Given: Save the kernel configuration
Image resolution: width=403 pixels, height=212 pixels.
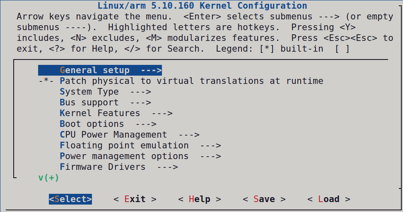Looking at the screenshot, I should click(264, 199).
